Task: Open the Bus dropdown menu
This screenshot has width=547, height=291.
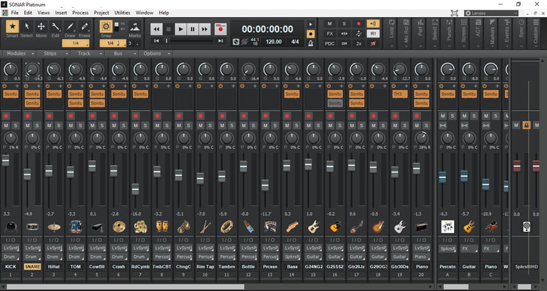Action: click(123, 53)
